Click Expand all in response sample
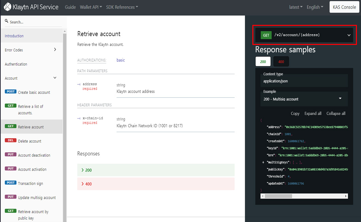 (x=313, y=113)
